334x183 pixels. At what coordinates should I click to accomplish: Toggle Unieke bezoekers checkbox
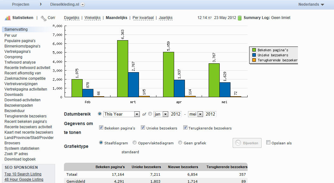pos(143,128)
